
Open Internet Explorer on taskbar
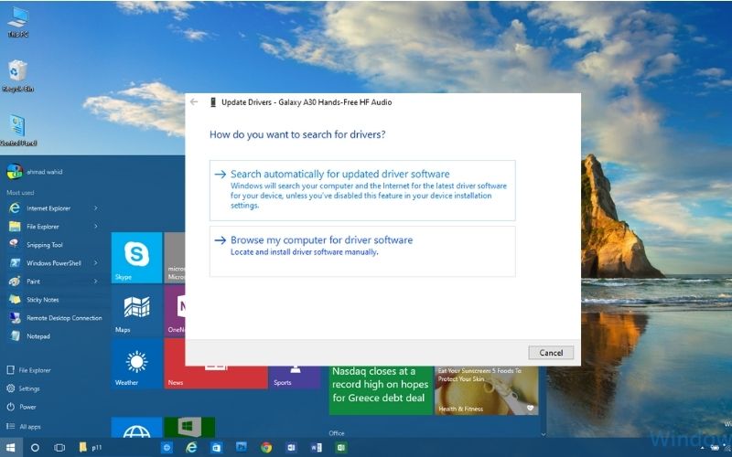pos(191,448)
